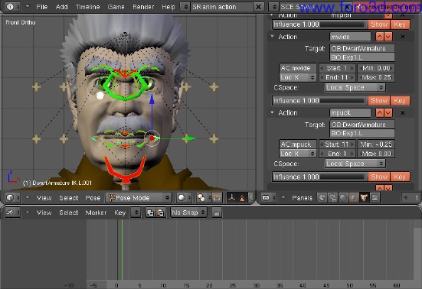Viewport: 422px width, 289px height.
Task: Delete the mwide constraint with its X
Action: point(402,37)
